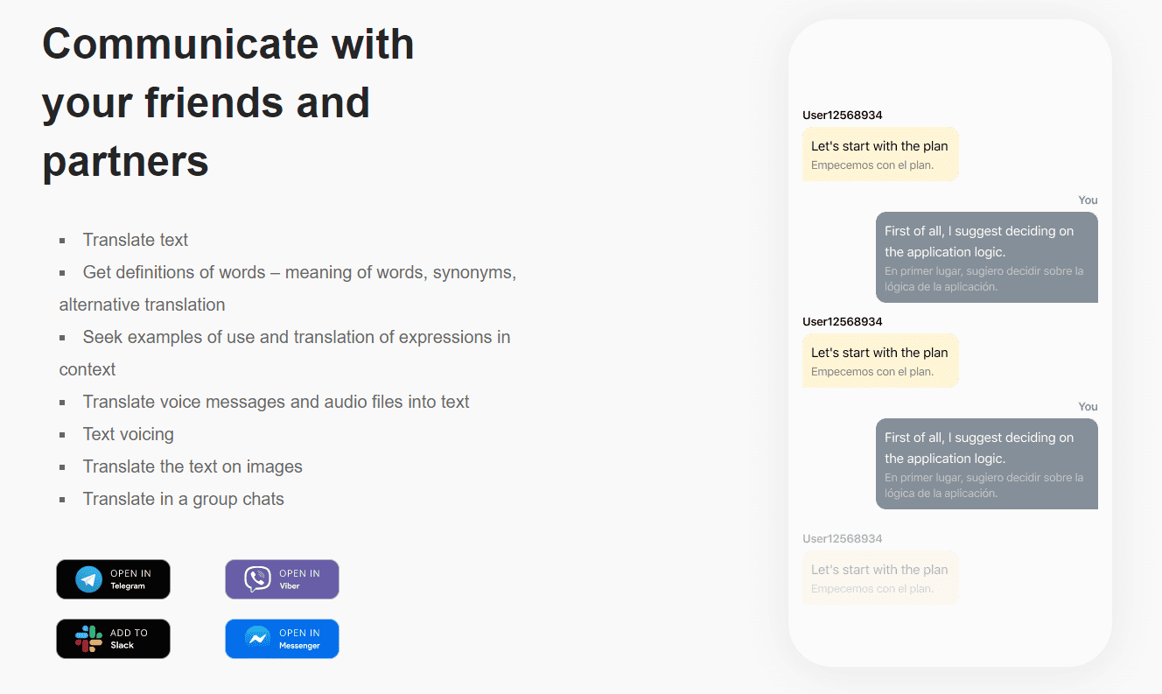Screen dimensions: 1162x694
Task: Click the lower gray 'First of all' reply bubble
Action: coord(986,464)
